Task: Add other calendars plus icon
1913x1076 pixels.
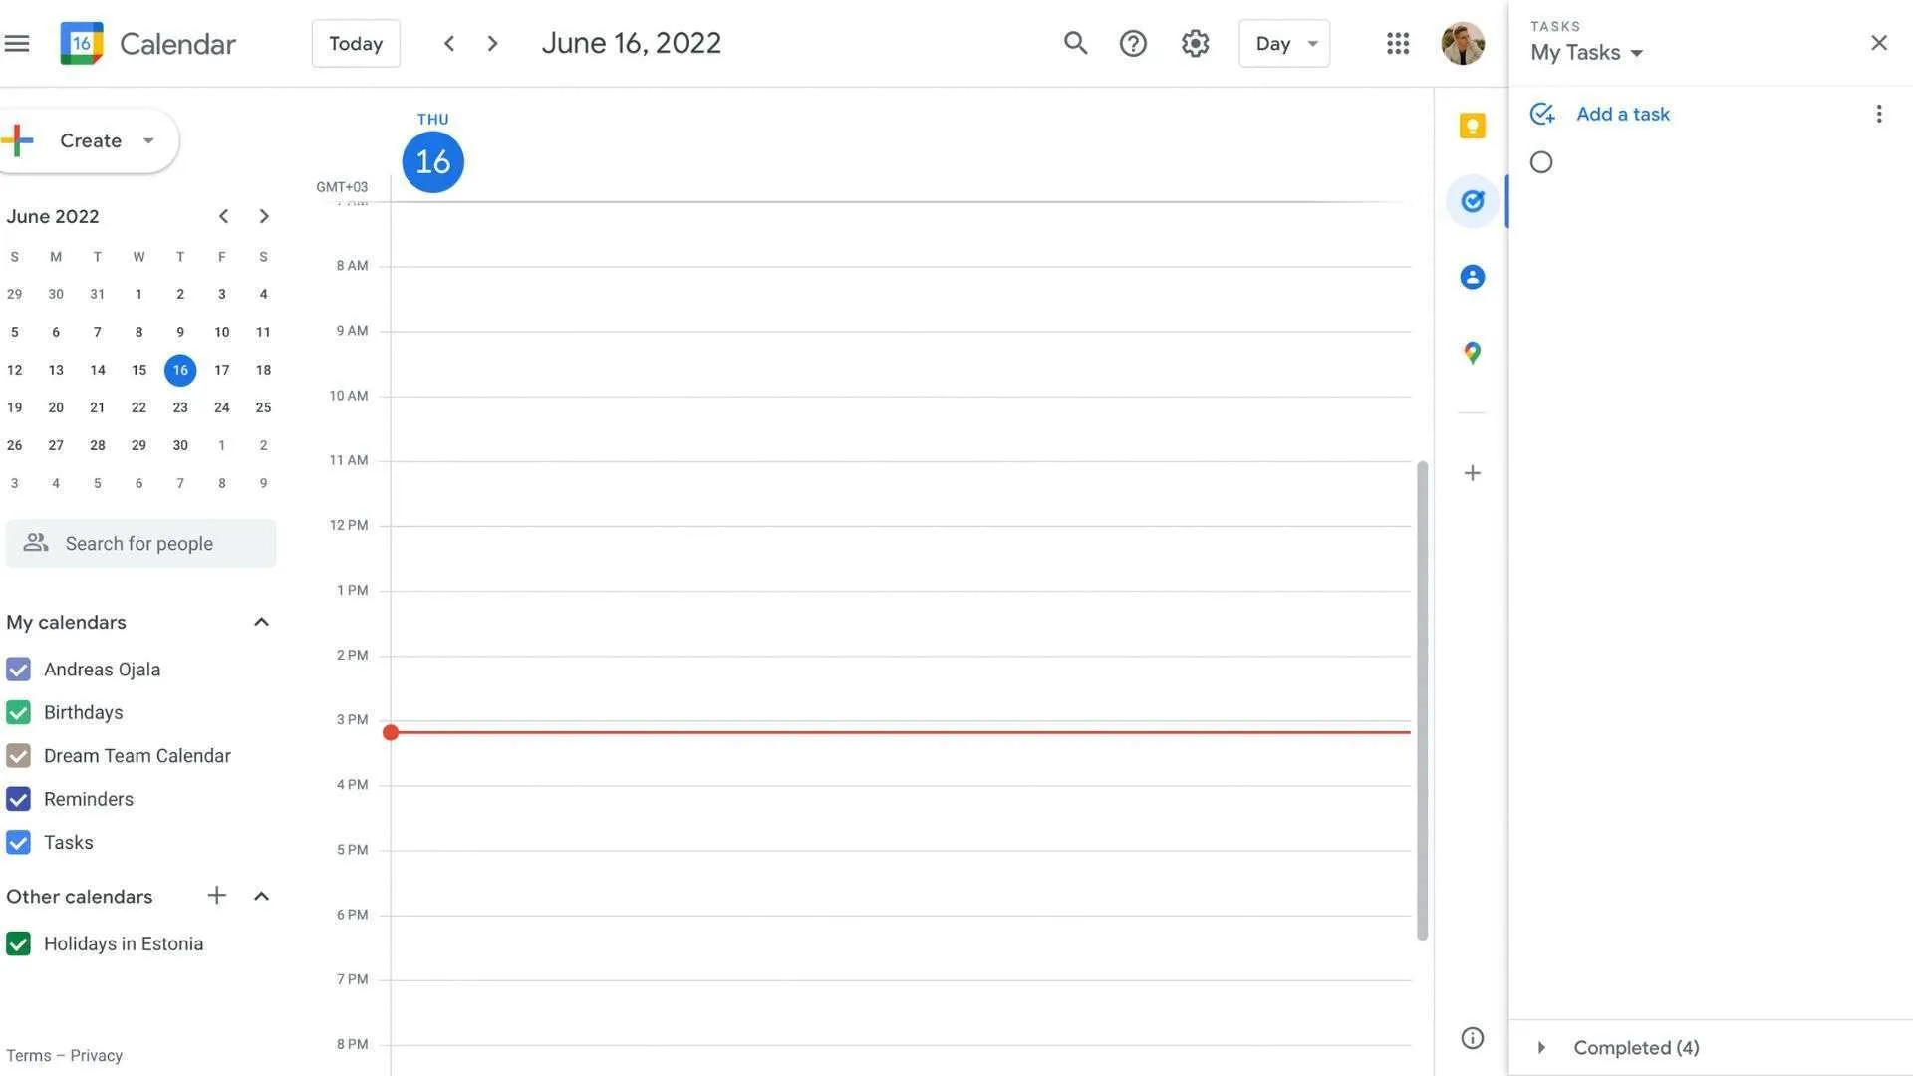Action: tap(216, 895)
